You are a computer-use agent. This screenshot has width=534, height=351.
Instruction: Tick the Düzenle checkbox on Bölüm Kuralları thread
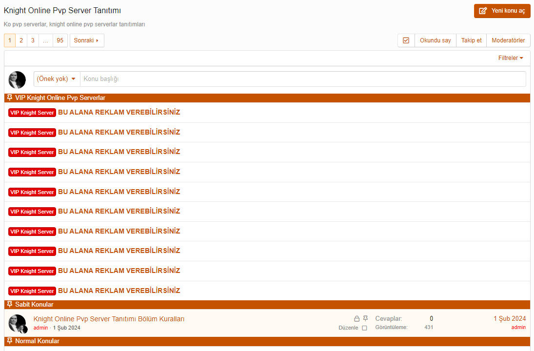point(364,328)
